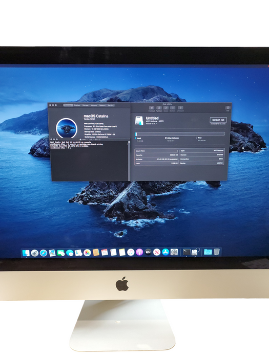
Task: Click the Mount Point row in table
Action: (x=157, y=151)
